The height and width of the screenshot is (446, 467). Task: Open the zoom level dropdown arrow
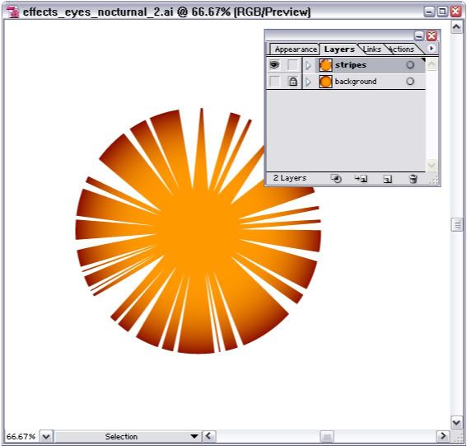pyautogui.click(x=46, y=436)
